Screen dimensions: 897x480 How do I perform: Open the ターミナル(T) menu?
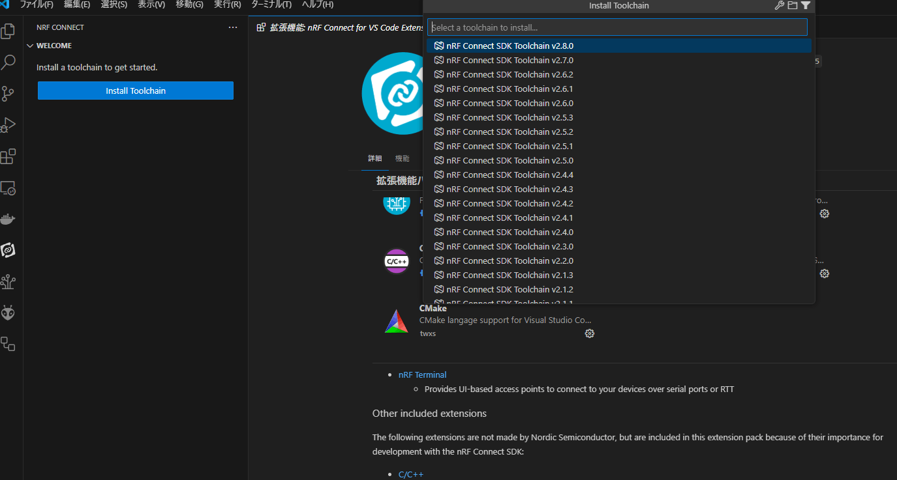click(x=271, y=5)
